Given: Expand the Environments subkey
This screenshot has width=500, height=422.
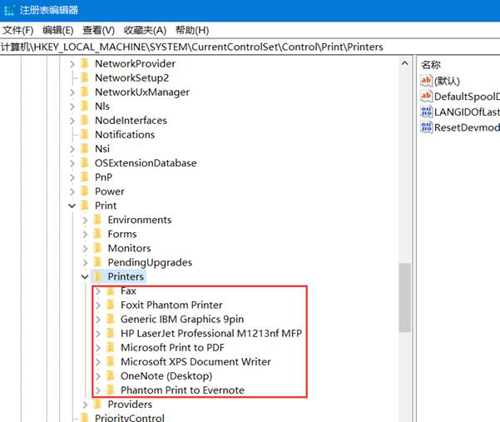Looking at the screenshot, I should pyautogui.click(x=85, y=220).
